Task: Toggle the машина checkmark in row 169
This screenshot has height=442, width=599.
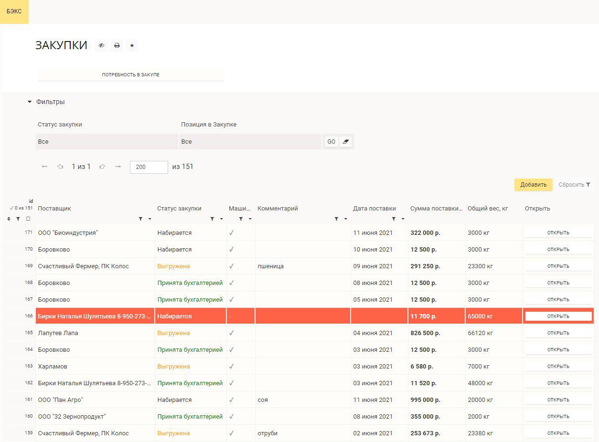Action: (x=232, y=266)
